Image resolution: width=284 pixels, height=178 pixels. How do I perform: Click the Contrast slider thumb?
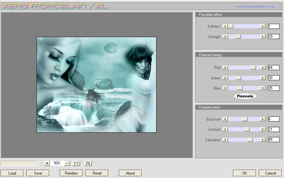(247, 129)
